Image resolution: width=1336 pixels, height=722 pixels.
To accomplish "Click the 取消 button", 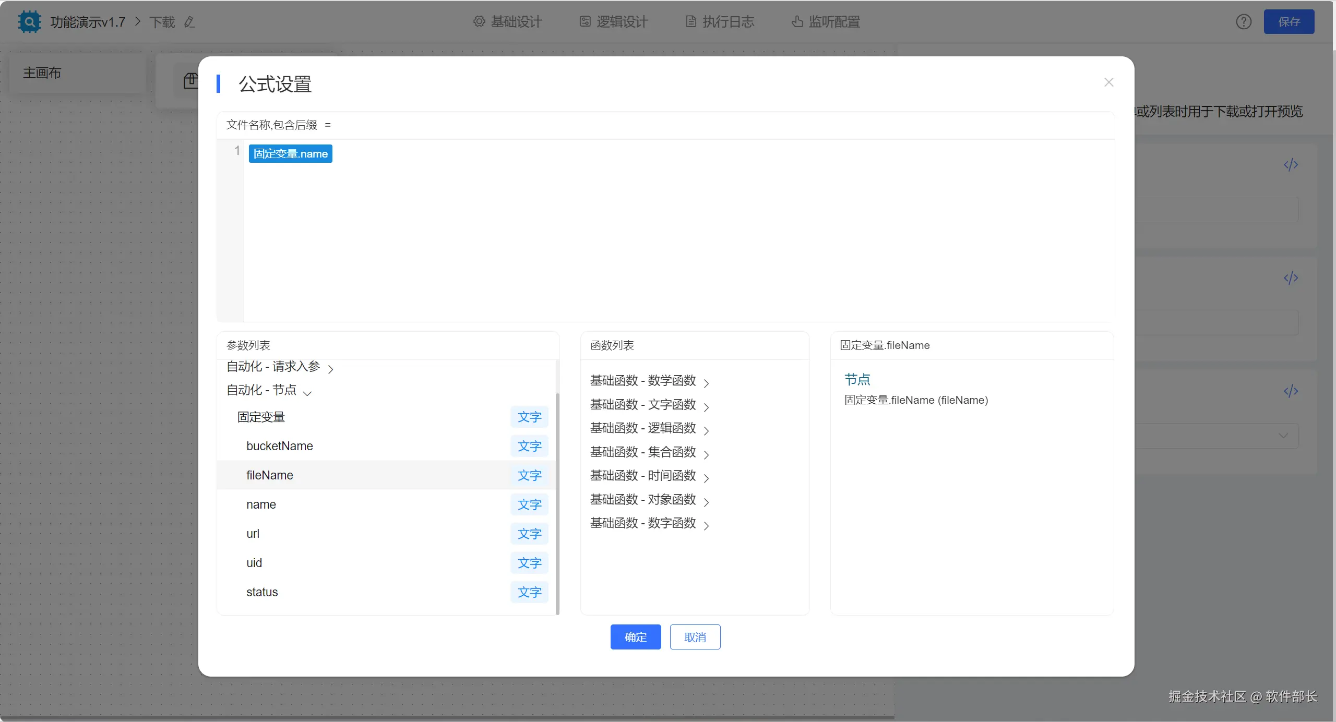I will (x=695, y=637).
